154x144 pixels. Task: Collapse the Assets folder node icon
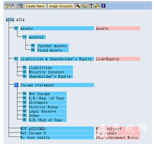tap(16, 28)
